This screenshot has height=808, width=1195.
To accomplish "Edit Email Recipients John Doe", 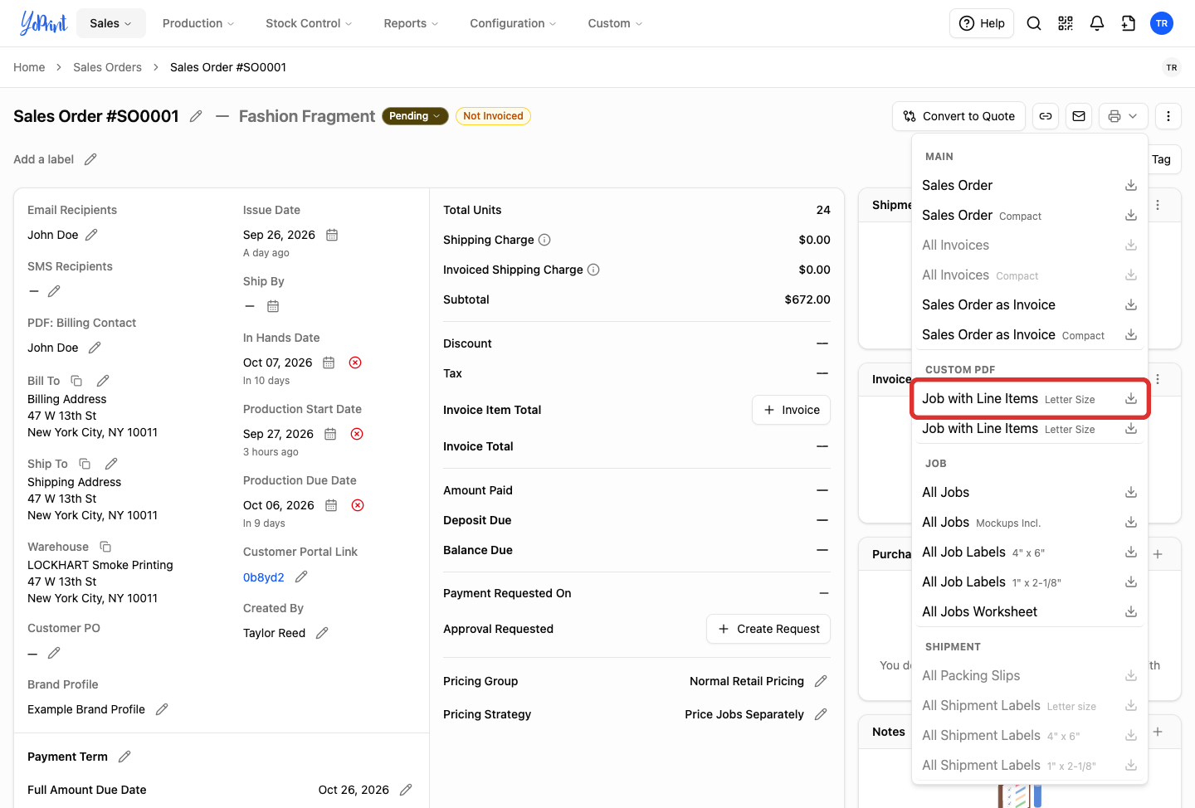I will [x=91, y=235].
